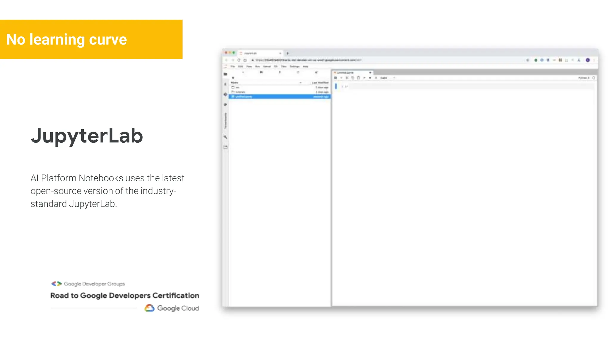The height and width of the screenshot is (343, 610).
Task: Open the wrench tools sidebar icon
Action: (225, 137)
